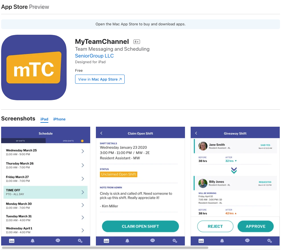Click the CLAIM OPEN SHIFT button
The image size is (284, 252).
[140, 226]
